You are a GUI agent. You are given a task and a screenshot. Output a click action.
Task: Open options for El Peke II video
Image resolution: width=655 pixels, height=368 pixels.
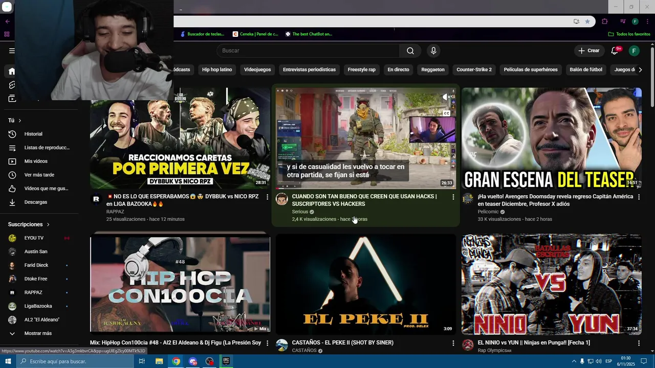tap(453, 343)
